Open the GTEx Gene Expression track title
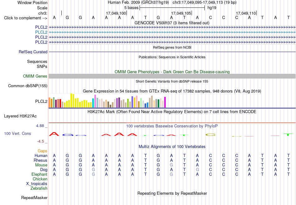 coord(172,91)
